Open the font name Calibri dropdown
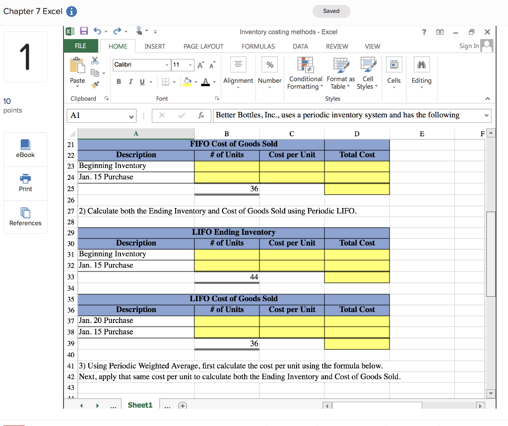 coord(167,65)
